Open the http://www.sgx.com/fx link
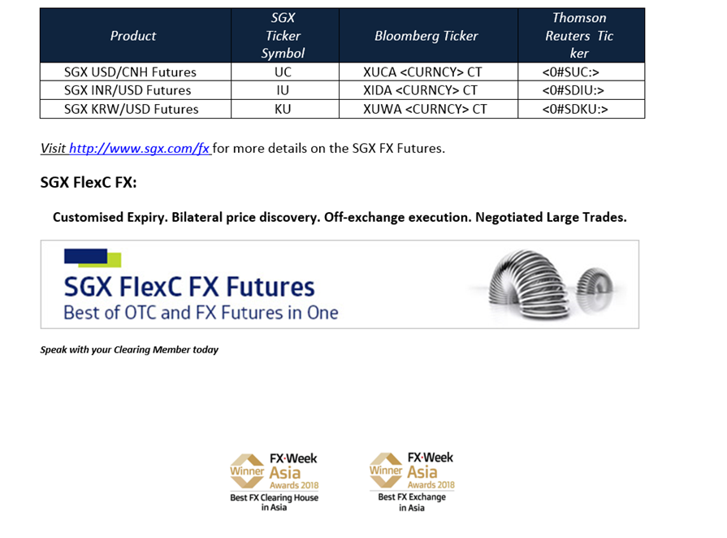727x538 pixels. pyautogui.click(x=139, y=149)
